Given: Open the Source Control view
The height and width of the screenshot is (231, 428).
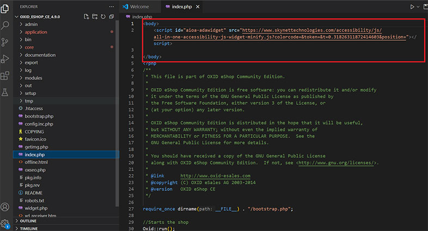Looking at the screenshot, I should 6,42.
